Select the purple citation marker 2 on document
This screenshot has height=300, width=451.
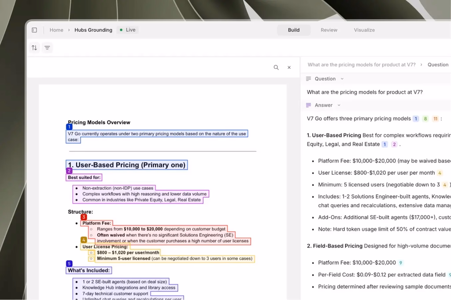point(69,171)
